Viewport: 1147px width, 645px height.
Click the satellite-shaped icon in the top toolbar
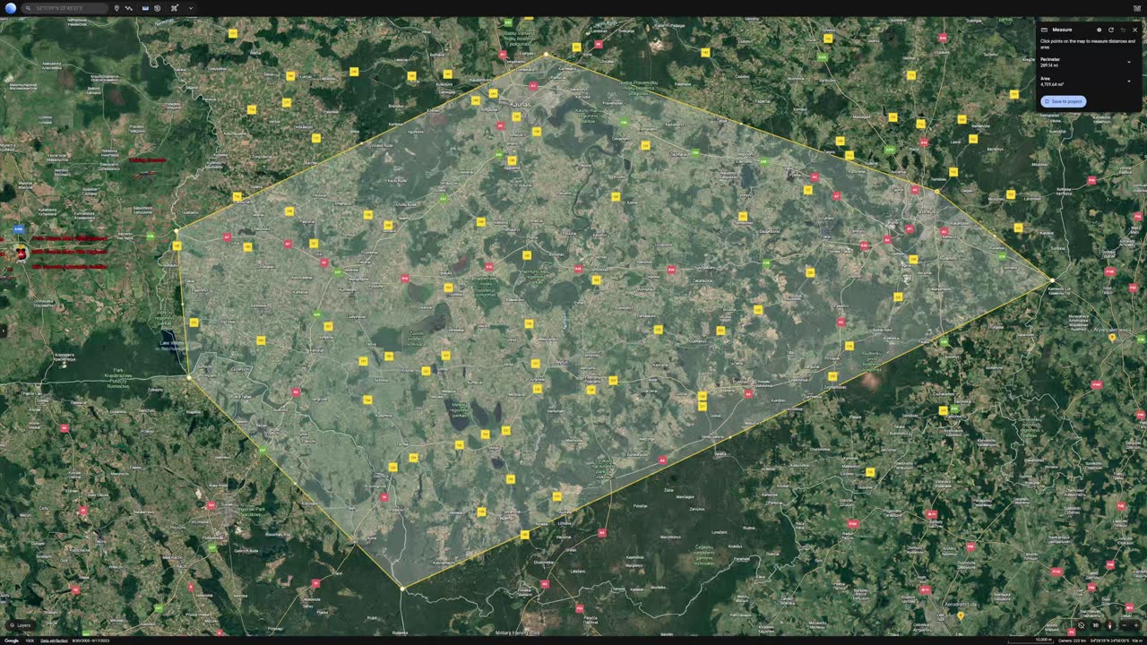175,8
